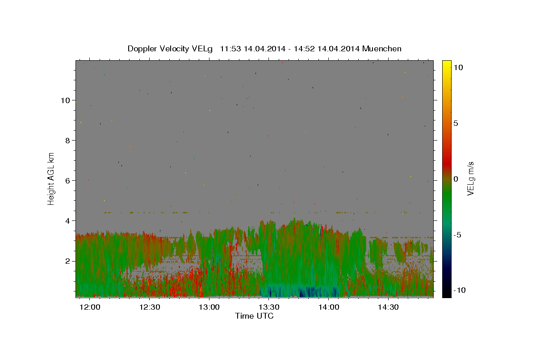
Task: Click the '12:00' time axis label
Action: tap(90, 307)
